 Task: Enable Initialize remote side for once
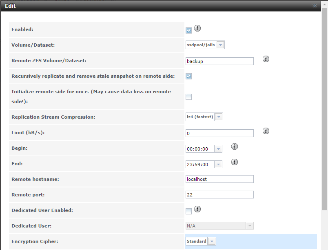[188, 97]
